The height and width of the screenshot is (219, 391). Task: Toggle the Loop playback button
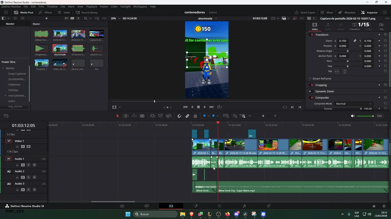pos(219,107)
